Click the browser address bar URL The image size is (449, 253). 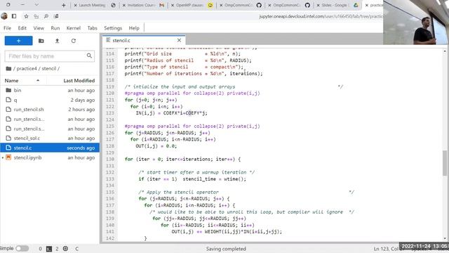tap(321, 16)
